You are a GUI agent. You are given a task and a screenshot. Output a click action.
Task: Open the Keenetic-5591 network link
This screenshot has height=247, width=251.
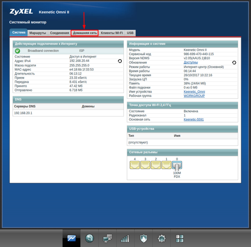point(193,119)
